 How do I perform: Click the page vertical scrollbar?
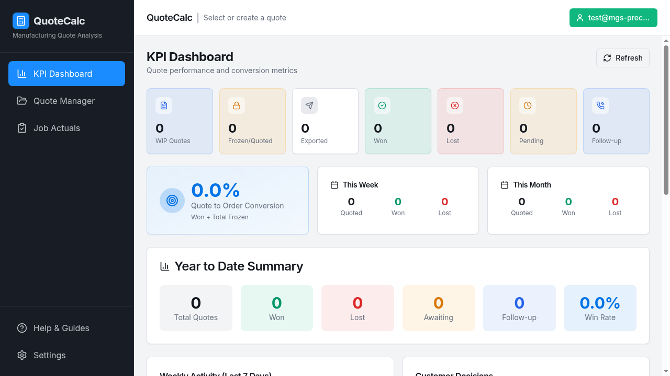click(x=666, y=120)
